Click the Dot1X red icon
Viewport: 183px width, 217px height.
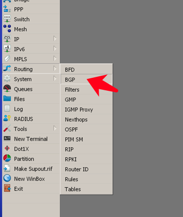7,148
